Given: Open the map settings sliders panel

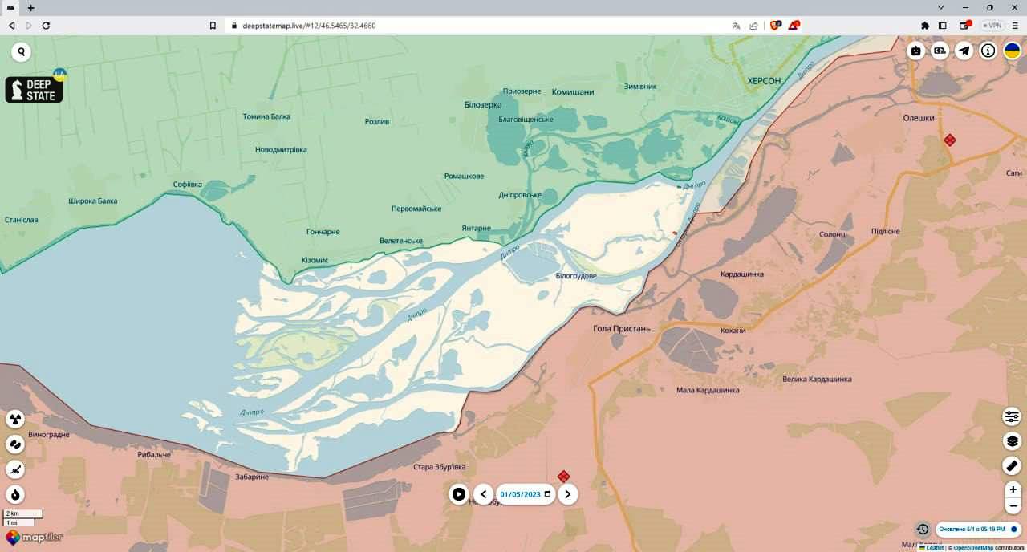Looking at the screenshot, I should coord(1012,416).
